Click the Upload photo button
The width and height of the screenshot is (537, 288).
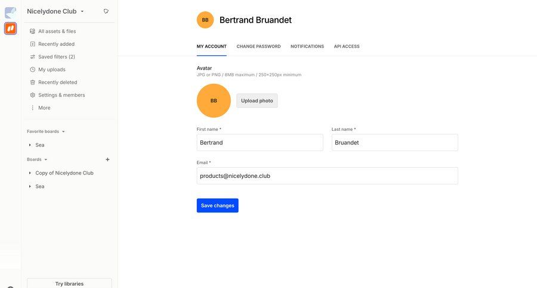[x=257, y=101]
